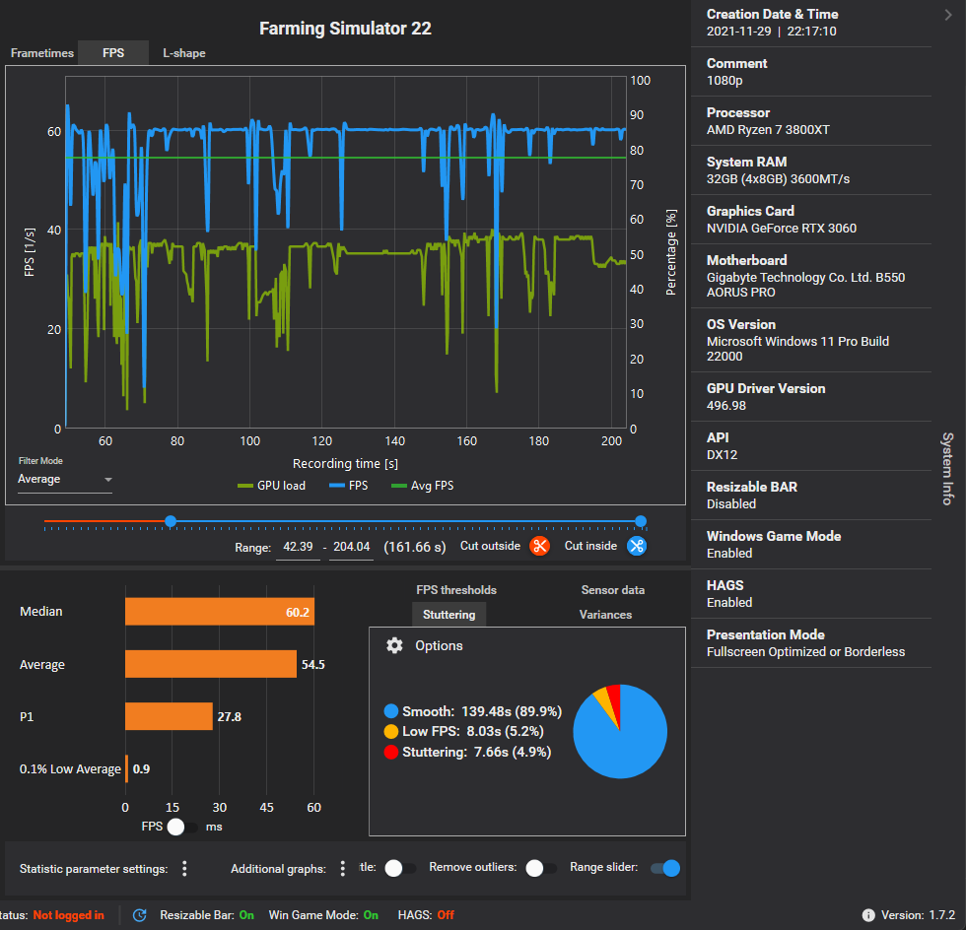Open the Sensor data tab
966x930 pixels.
point(613,590)
